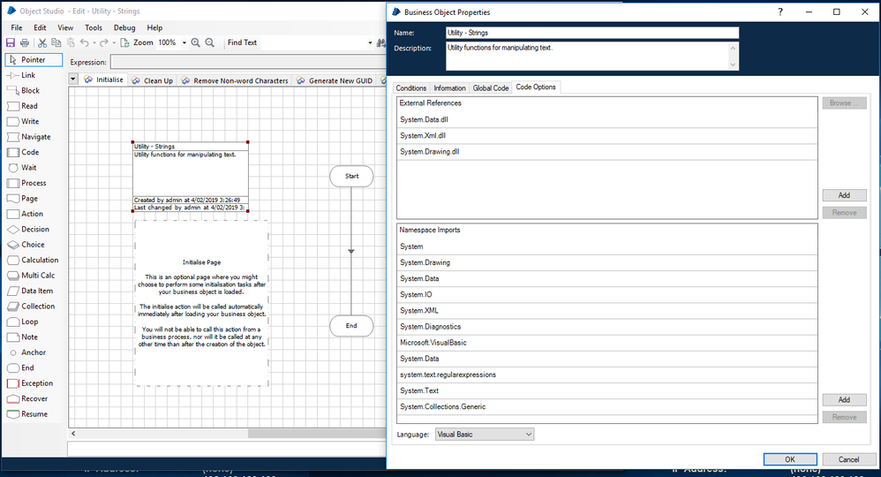Expand the Zoom percentage dropdown
The height and width of the screenshot is (477, 881).
click(184, 42)
